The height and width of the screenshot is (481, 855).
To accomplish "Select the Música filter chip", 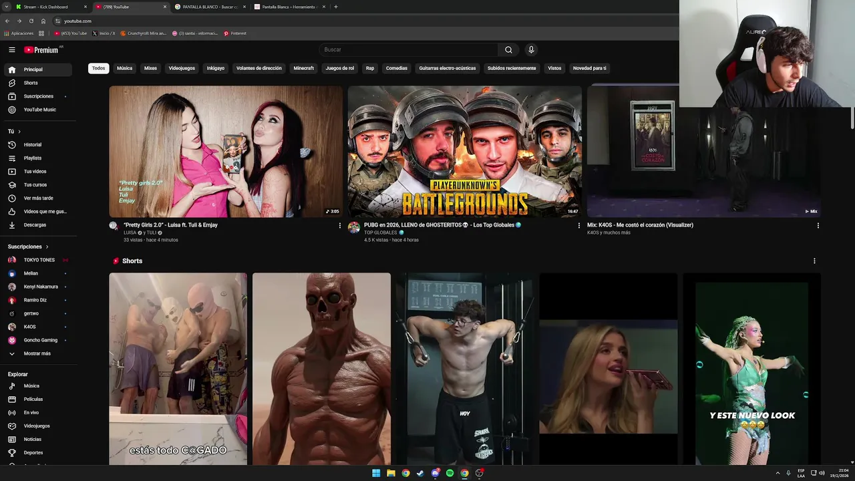I will coord(124,68).
